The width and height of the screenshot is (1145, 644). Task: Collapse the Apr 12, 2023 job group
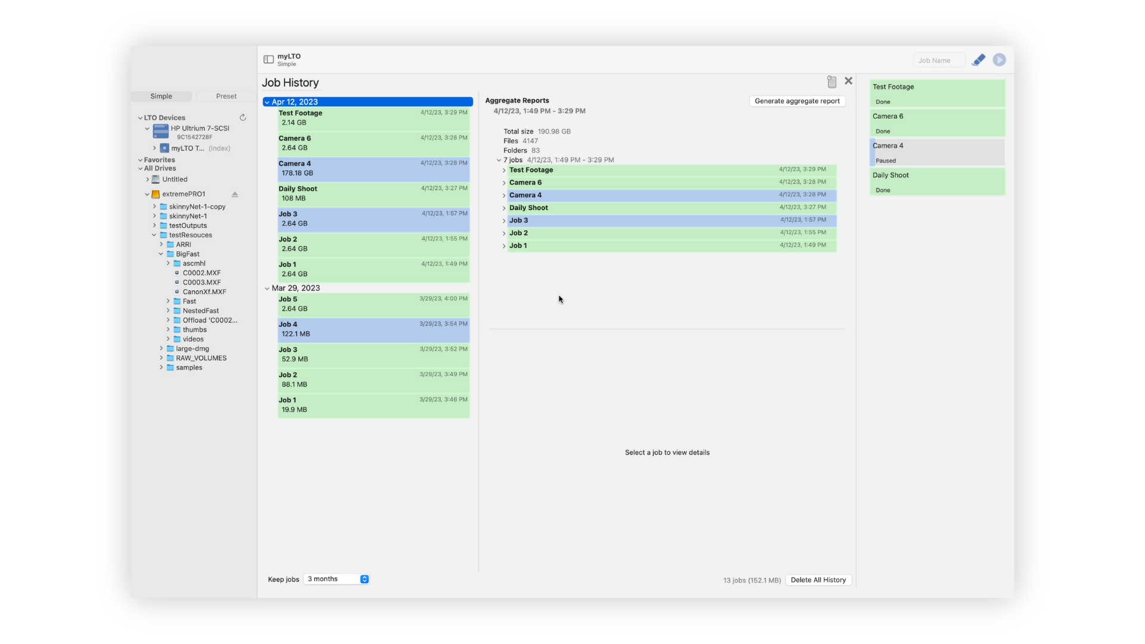tap(268, 101)
